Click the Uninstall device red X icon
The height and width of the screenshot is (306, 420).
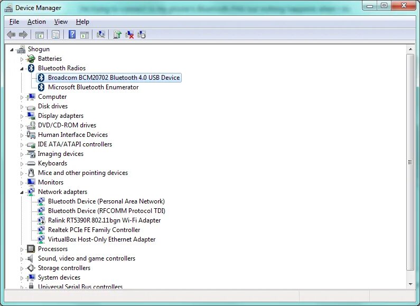(x=129, y=34)
